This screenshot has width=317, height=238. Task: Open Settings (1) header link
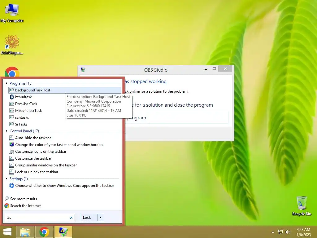(x=19, y=179)
